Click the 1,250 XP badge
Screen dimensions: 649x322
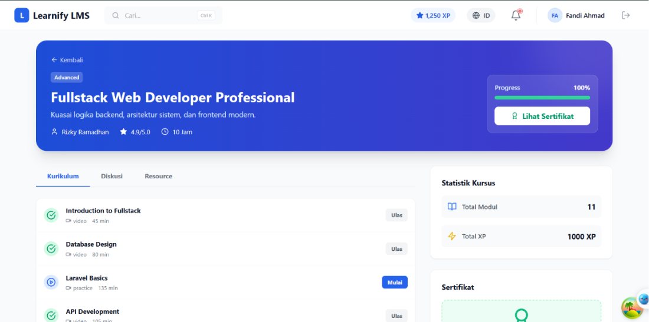pos(433,15)
